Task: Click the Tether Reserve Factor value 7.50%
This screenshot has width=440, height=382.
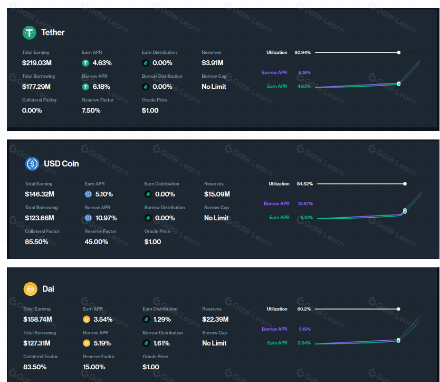Action: (x=91, y=111)
